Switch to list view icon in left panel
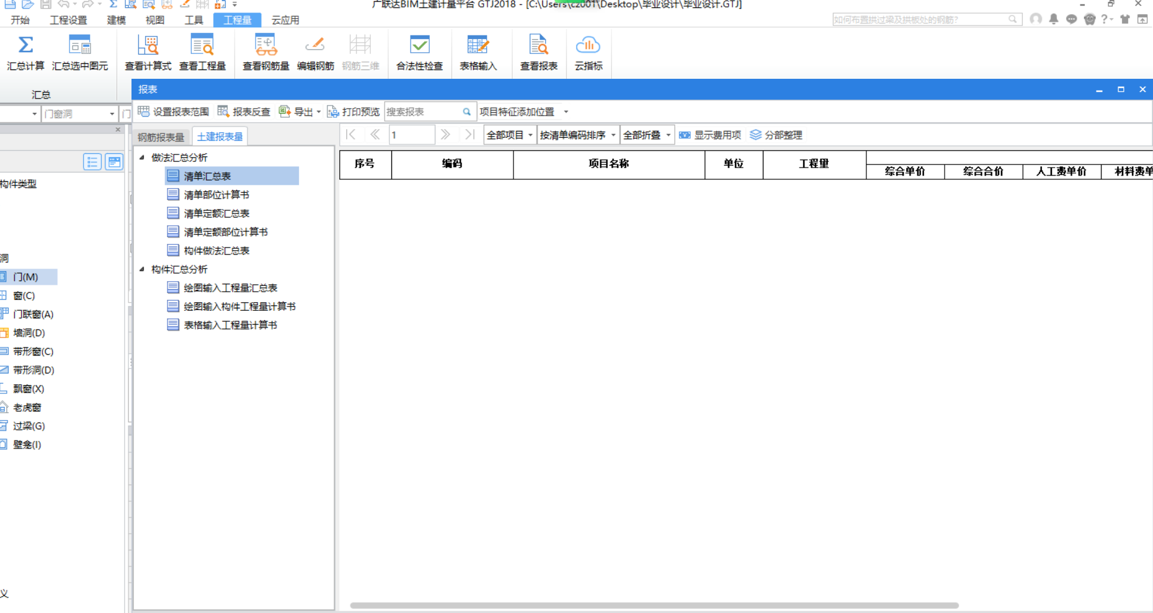1153x613 pixels. 92,162
